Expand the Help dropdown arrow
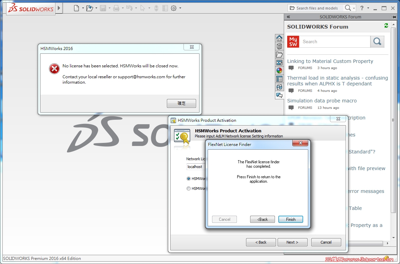This screenshot has width=400, height=264. tap(368, 8)
